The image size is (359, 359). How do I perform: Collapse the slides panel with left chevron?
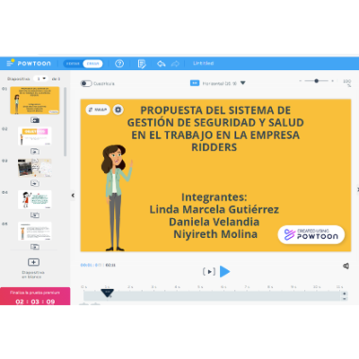[73, 196]
